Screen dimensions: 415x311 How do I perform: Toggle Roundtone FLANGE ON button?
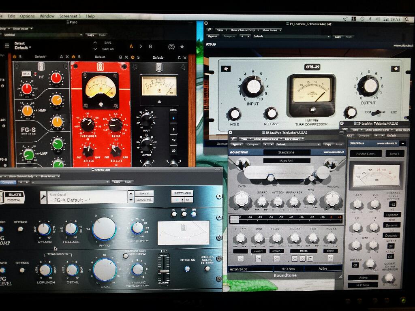(276, 258)
